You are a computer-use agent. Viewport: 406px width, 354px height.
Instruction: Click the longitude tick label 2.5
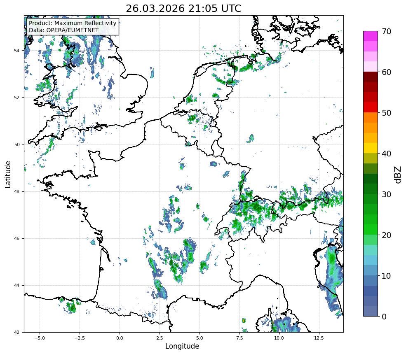160,338
